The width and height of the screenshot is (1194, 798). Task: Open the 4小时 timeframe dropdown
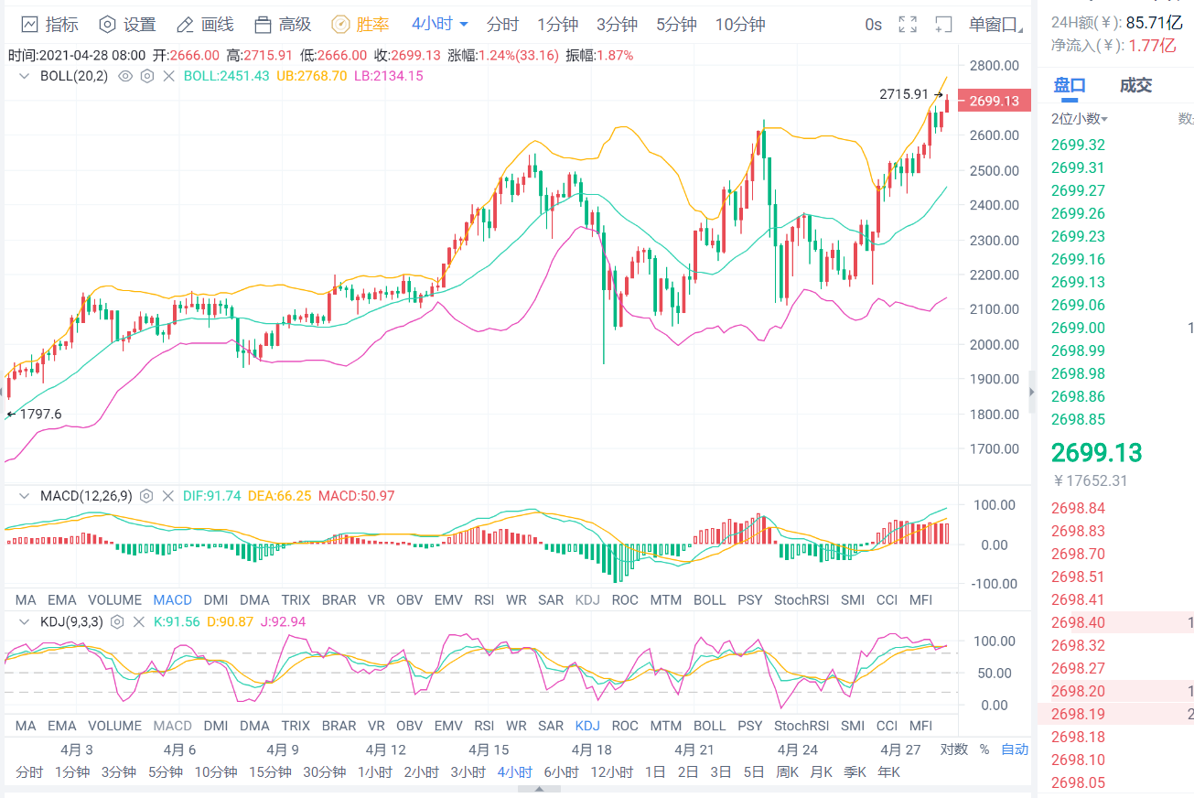[x=432, y=25]
